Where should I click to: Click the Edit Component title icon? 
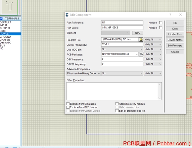(x=67, y=15)
